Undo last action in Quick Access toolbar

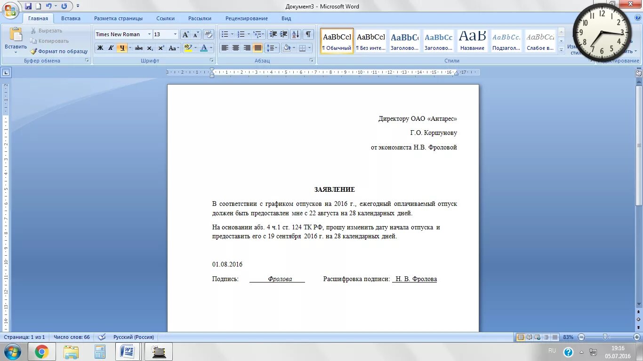[48, 6]
